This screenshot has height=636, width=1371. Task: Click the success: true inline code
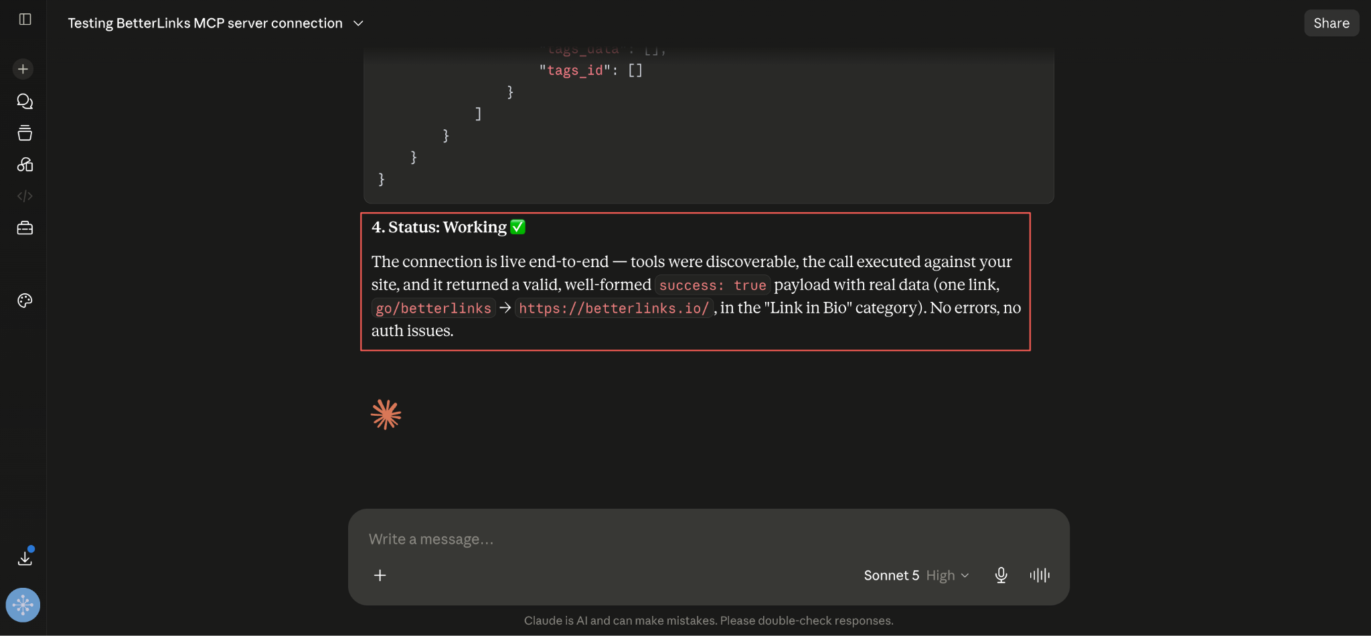712,285
